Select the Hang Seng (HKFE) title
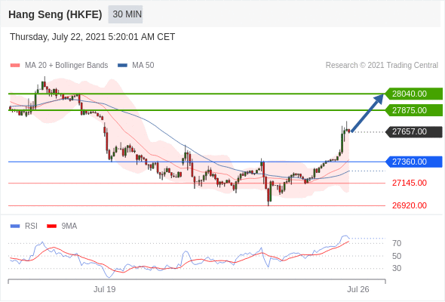This screenshot has width=445, height=302. pos(55,14)
